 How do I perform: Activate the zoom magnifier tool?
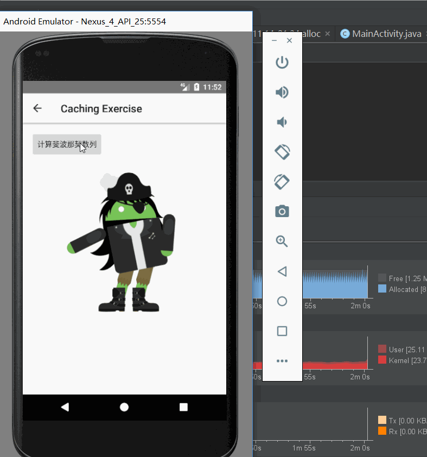(282, 242)
